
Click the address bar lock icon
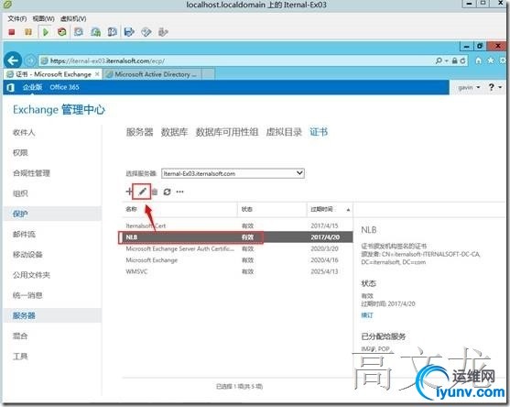455,60
